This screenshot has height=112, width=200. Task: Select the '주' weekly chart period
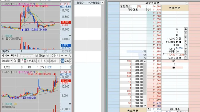pos(65,61)
